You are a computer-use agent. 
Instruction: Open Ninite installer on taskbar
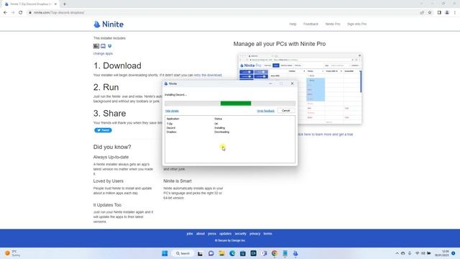295,253
